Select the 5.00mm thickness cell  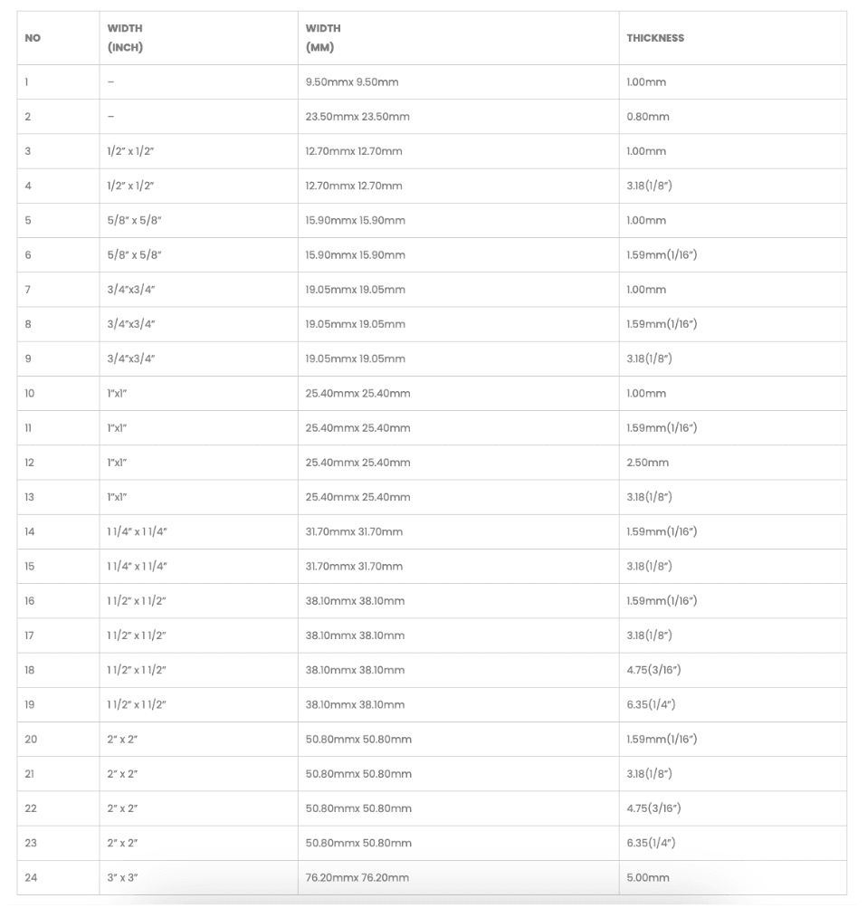648,877
